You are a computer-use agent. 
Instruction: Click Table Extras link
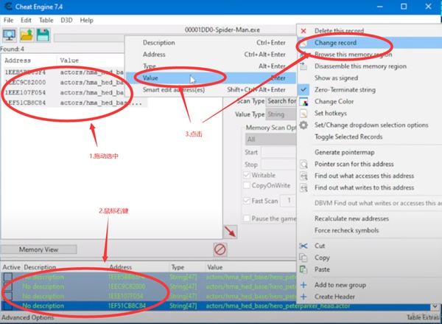click(424, 317)
